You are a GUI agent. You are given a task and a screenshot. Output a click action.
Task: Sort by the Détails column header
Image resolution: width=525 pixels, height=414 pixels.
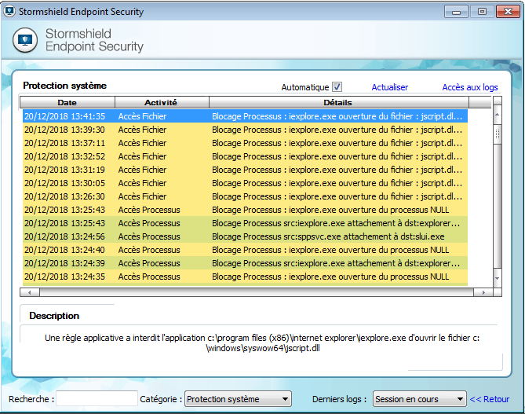pos(339,102)
